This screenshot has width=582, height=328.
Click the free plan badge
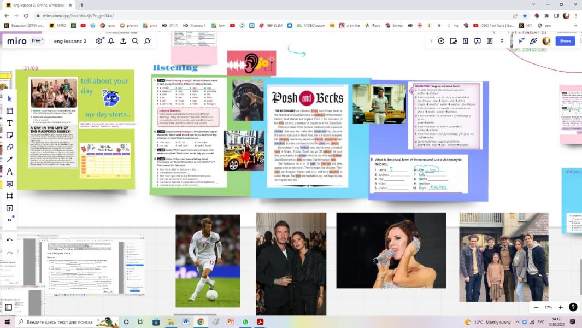point(37,40)
